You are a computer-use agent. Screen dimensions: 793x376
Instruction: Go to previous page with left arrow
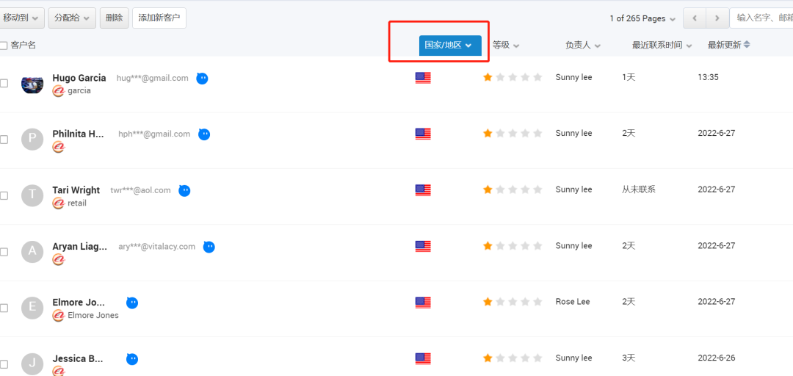(695, 18)
